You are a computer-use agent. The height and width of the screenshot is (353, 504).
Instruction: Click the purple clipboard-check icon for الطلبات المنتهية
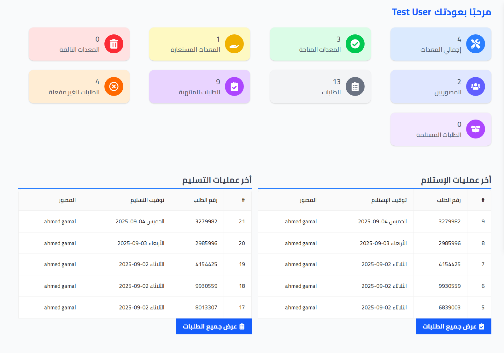[x=234, y=86]
